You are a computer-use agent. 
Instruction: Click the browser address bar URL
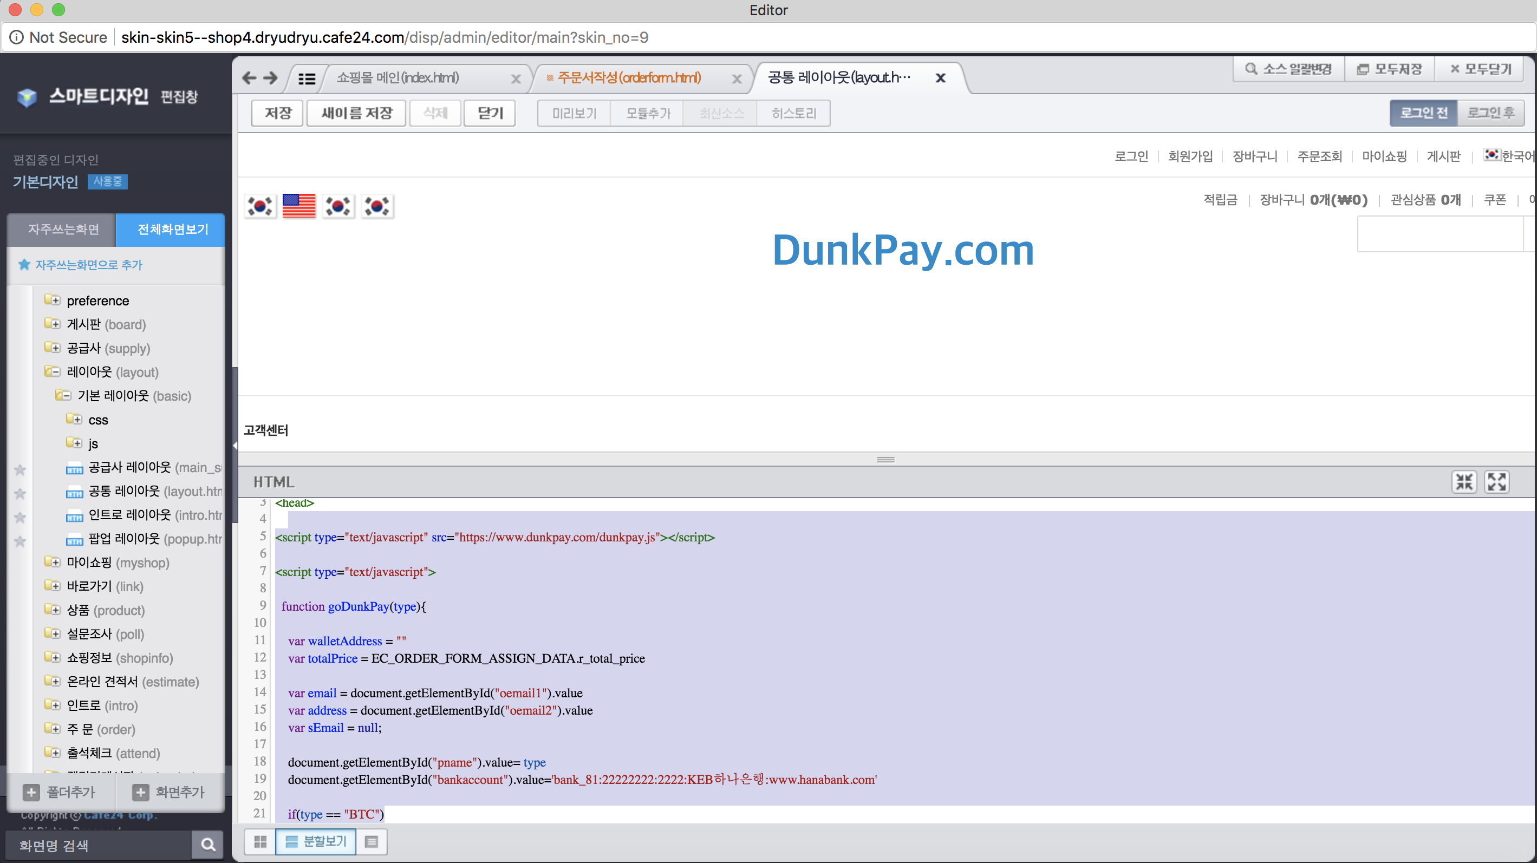pos(385,37)
